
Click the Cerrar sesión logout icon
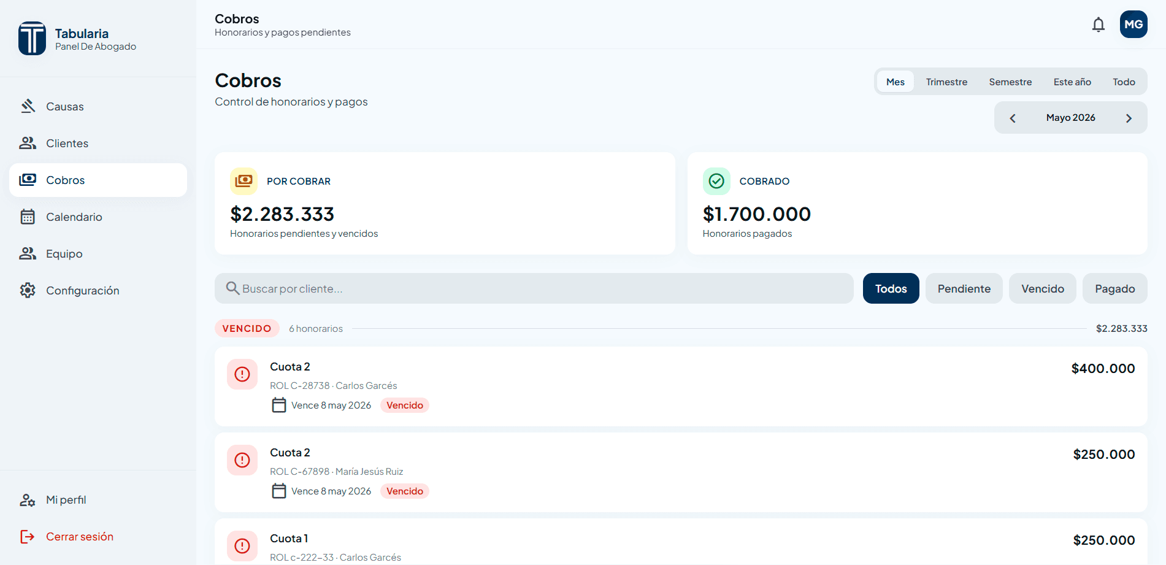(28, 537)
